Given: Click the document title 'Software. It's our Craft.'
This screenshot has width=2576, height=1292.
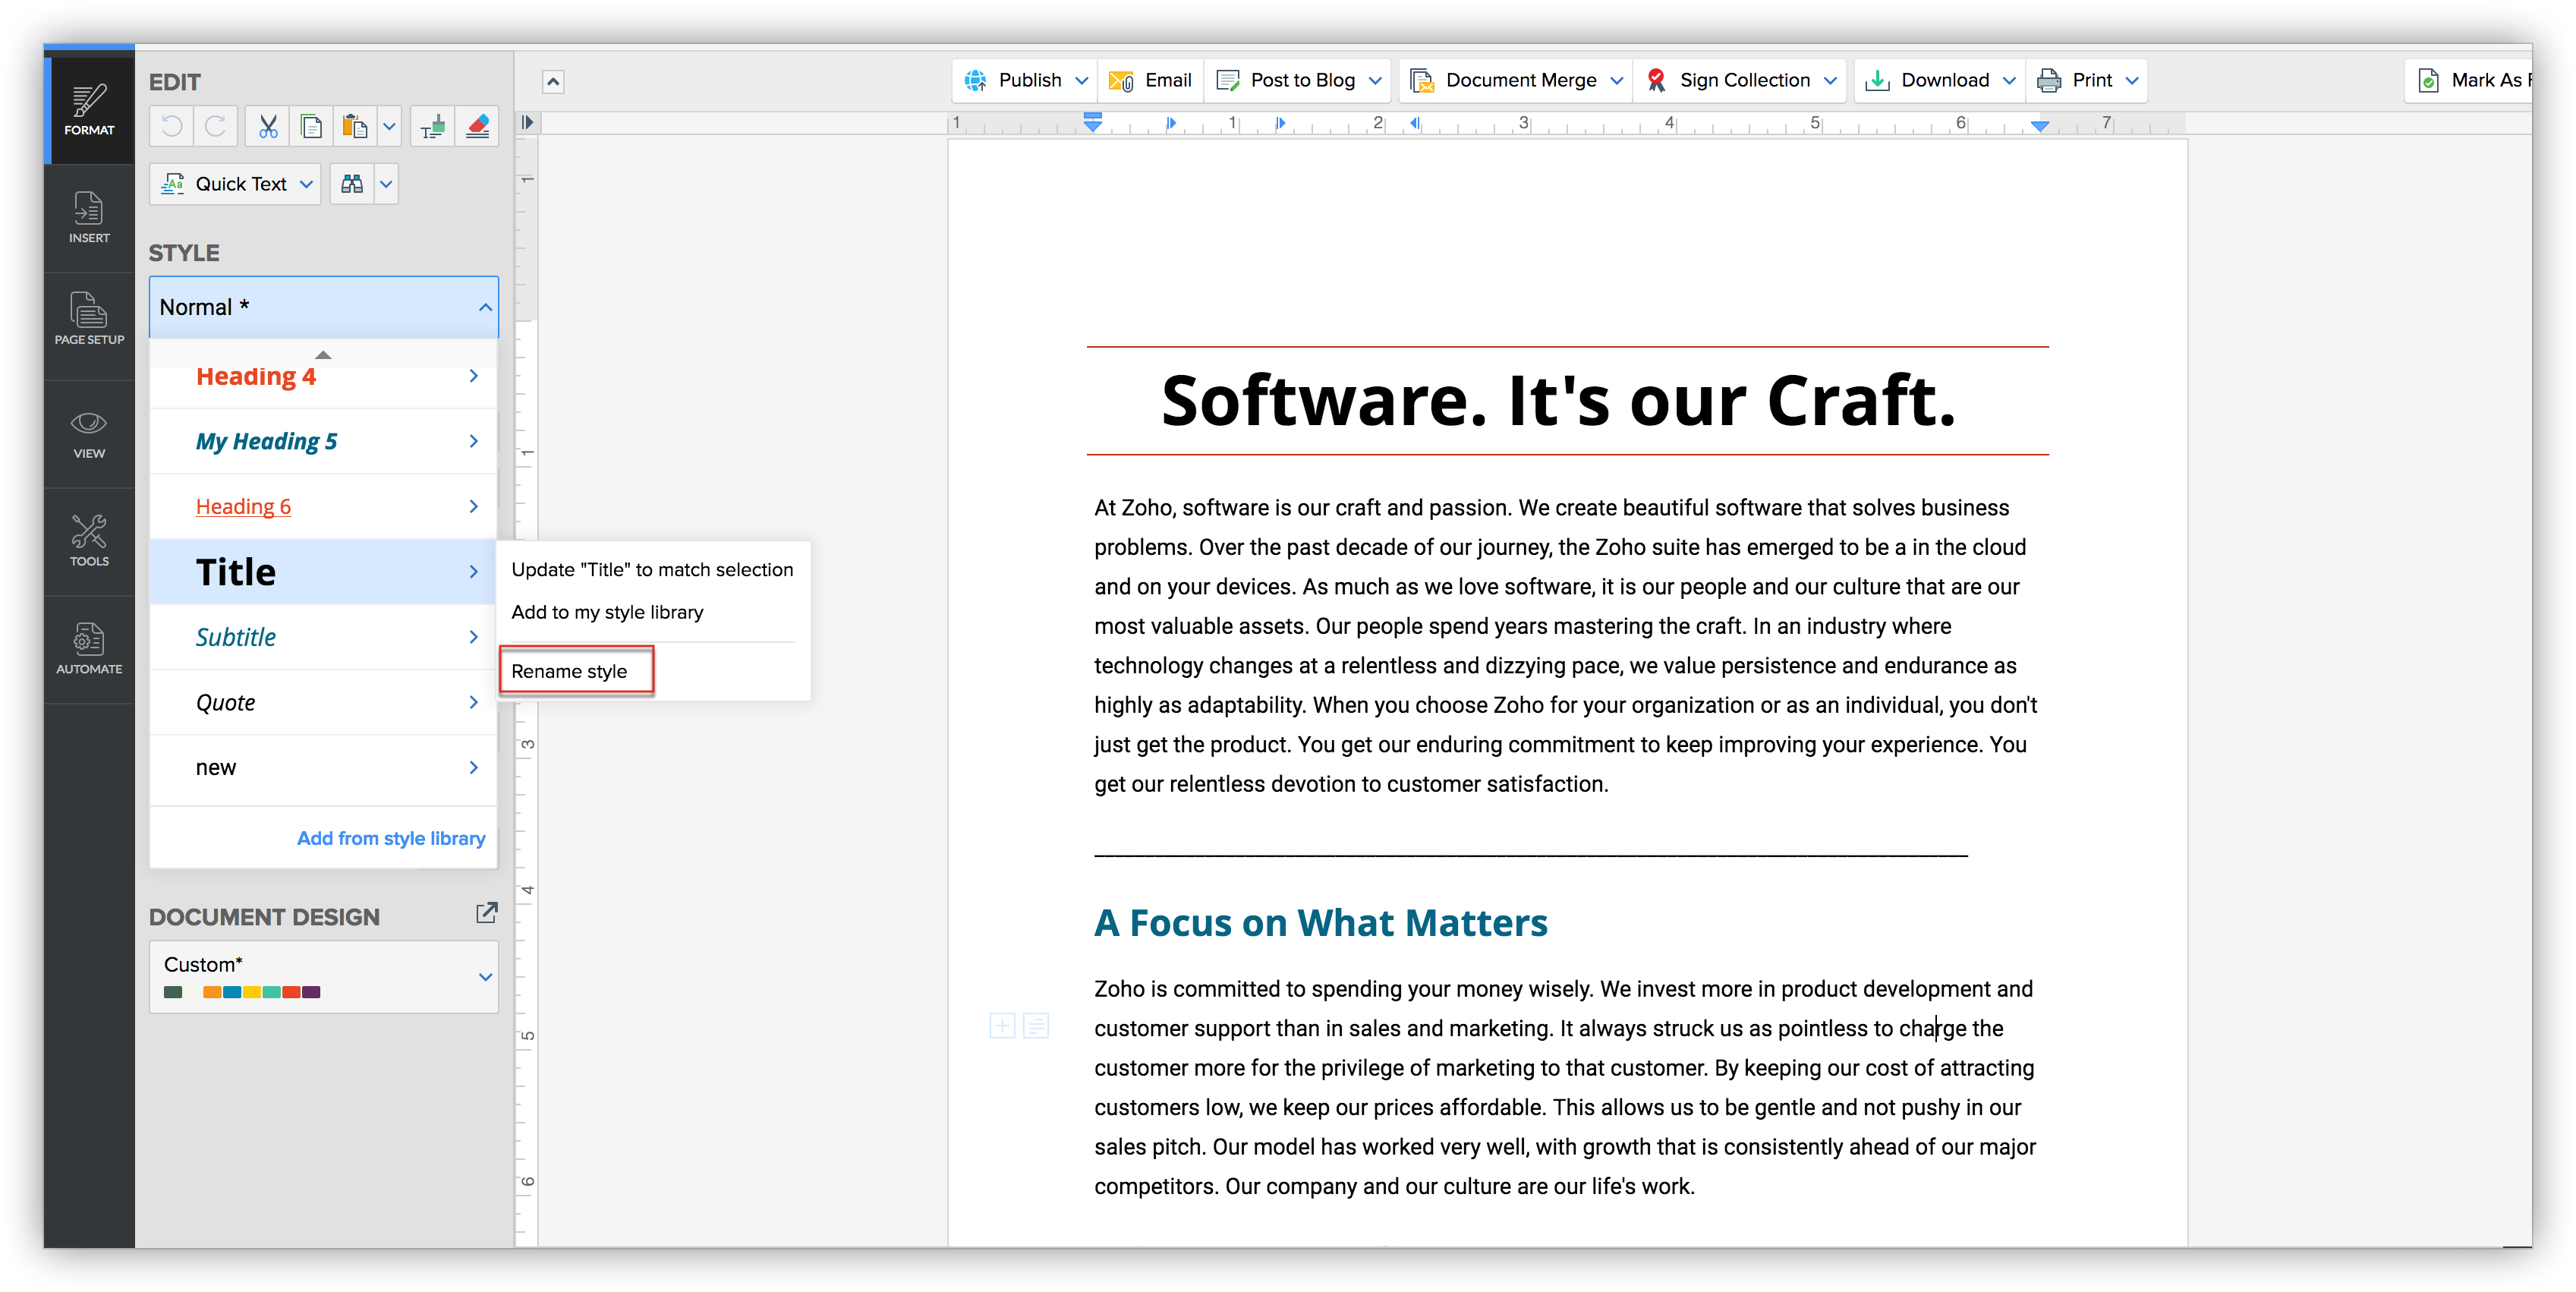Looking at the screenshot, I should click(x=1558, y=400).
